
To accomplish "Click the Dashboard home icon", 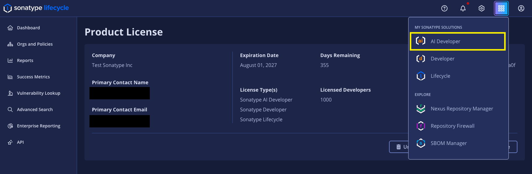I will tap(10, 28).
